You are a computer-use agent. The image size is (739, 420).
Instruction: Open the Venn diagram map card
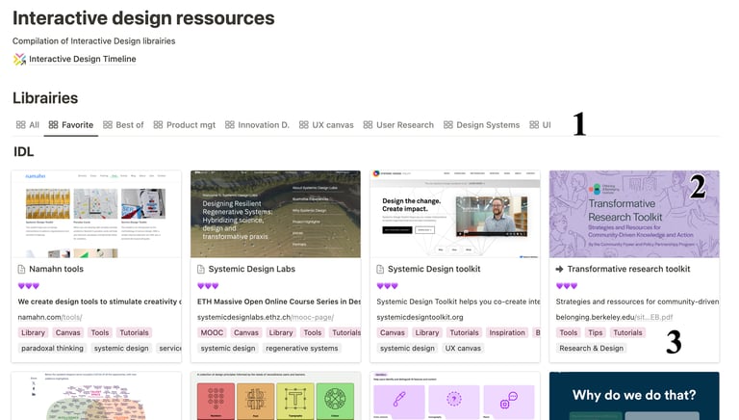pyautogui.click(x=96, y=396)
